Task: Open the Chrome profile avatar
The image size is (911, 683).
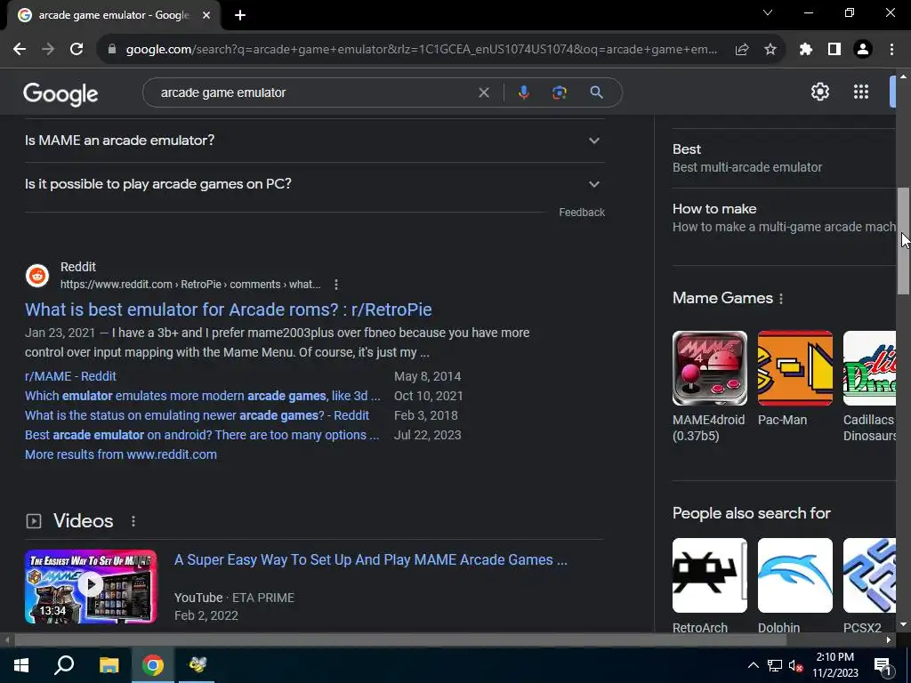Action: click(x=863, y=50)
